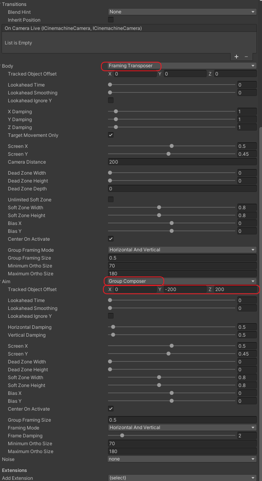
Task: Open the Add Extension select dropdown
Action: click(x=182, y=478)
